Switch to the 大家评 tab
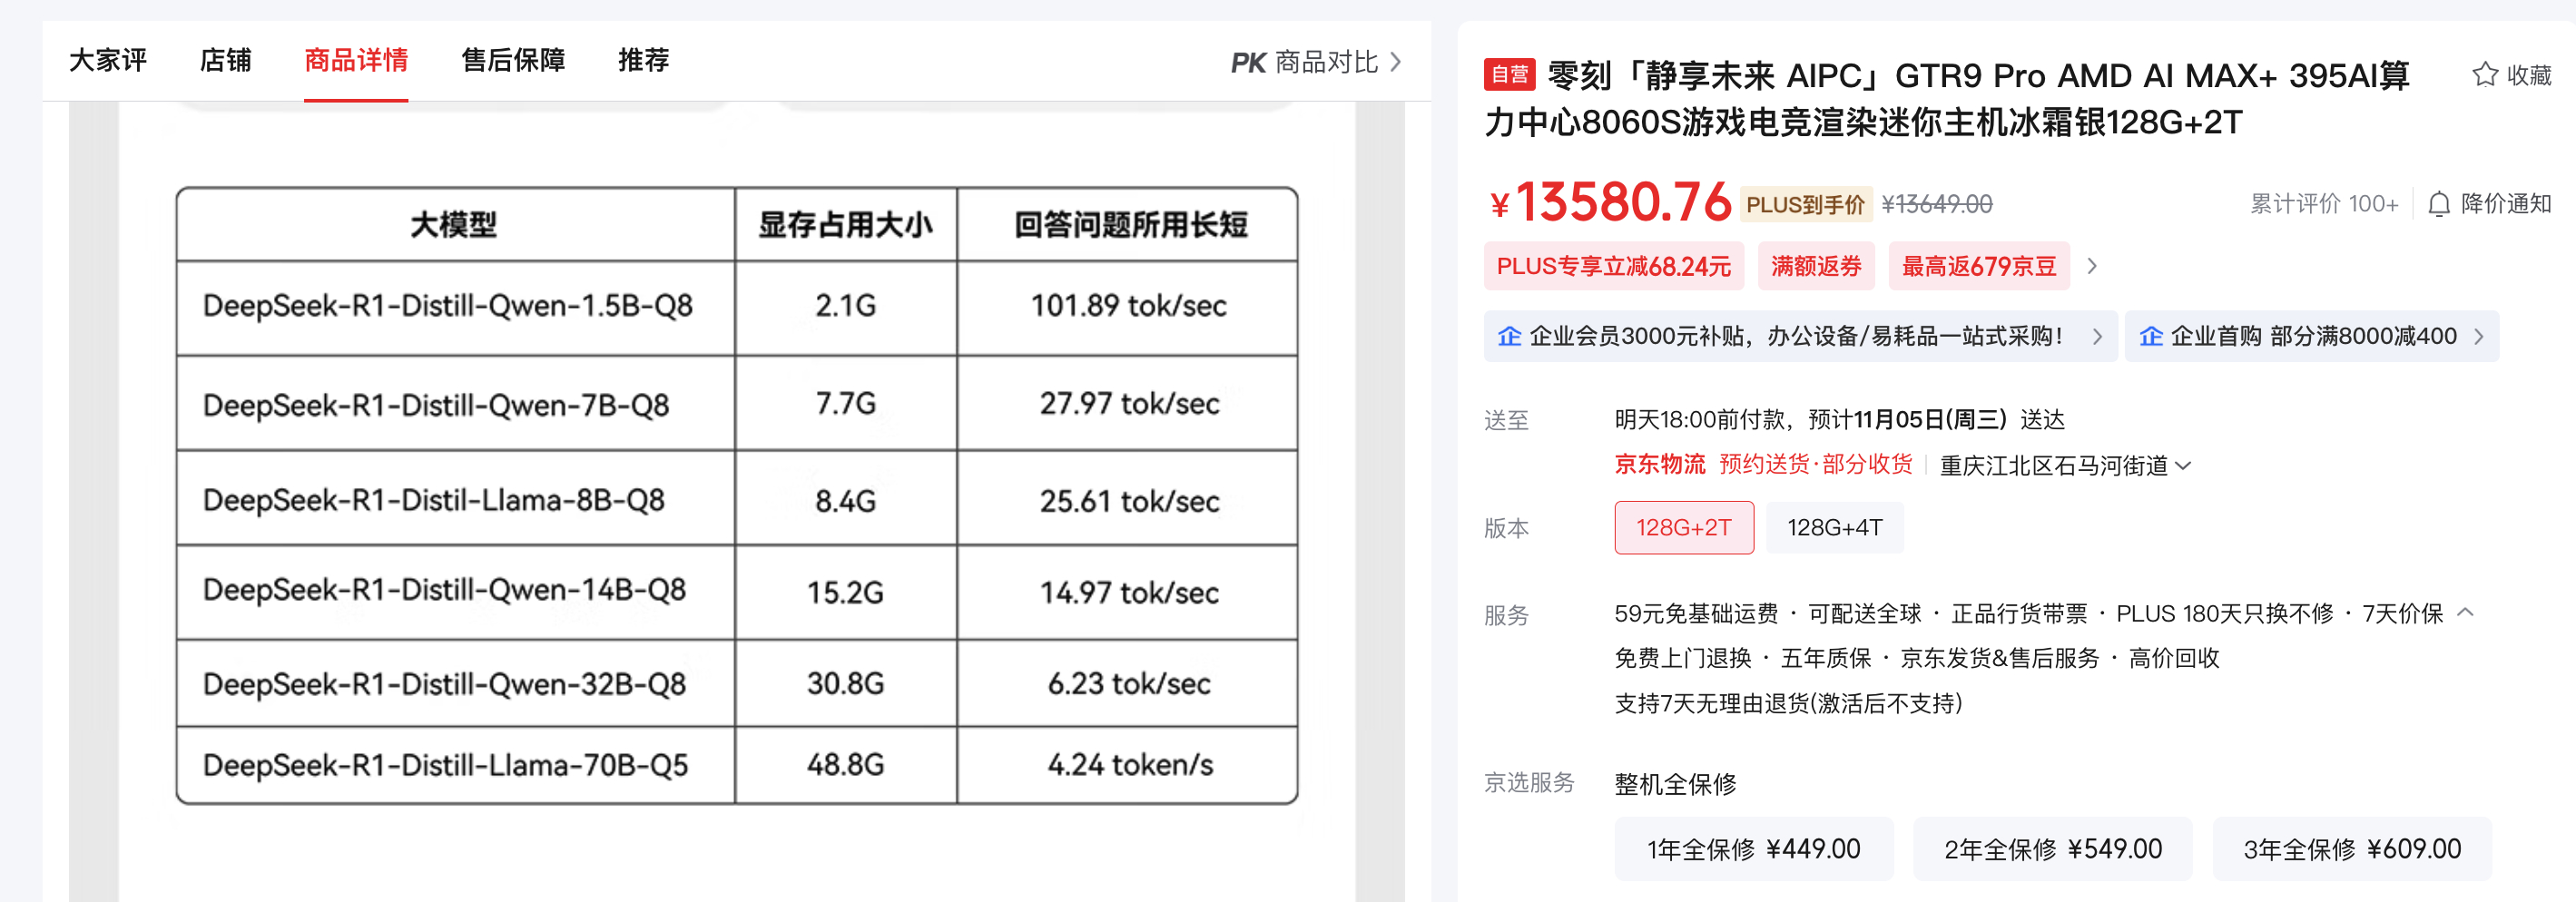 [x=106, y=61]
